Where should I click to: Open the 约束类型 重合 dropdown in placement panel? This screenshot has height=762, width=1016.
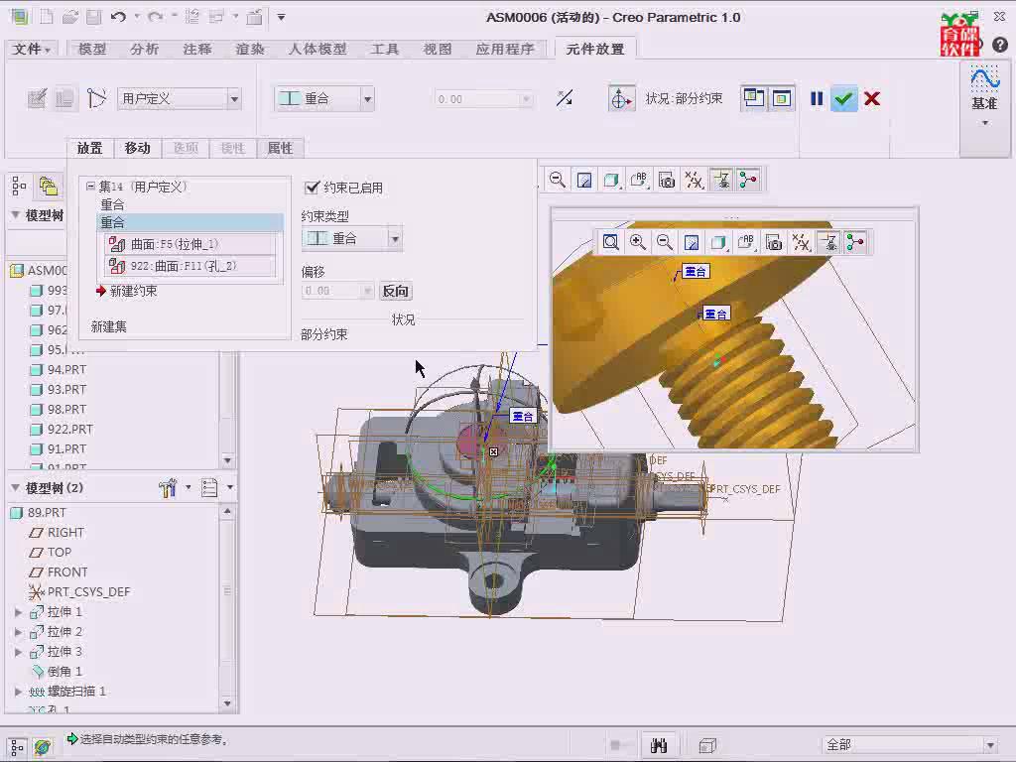pos(395,239)
